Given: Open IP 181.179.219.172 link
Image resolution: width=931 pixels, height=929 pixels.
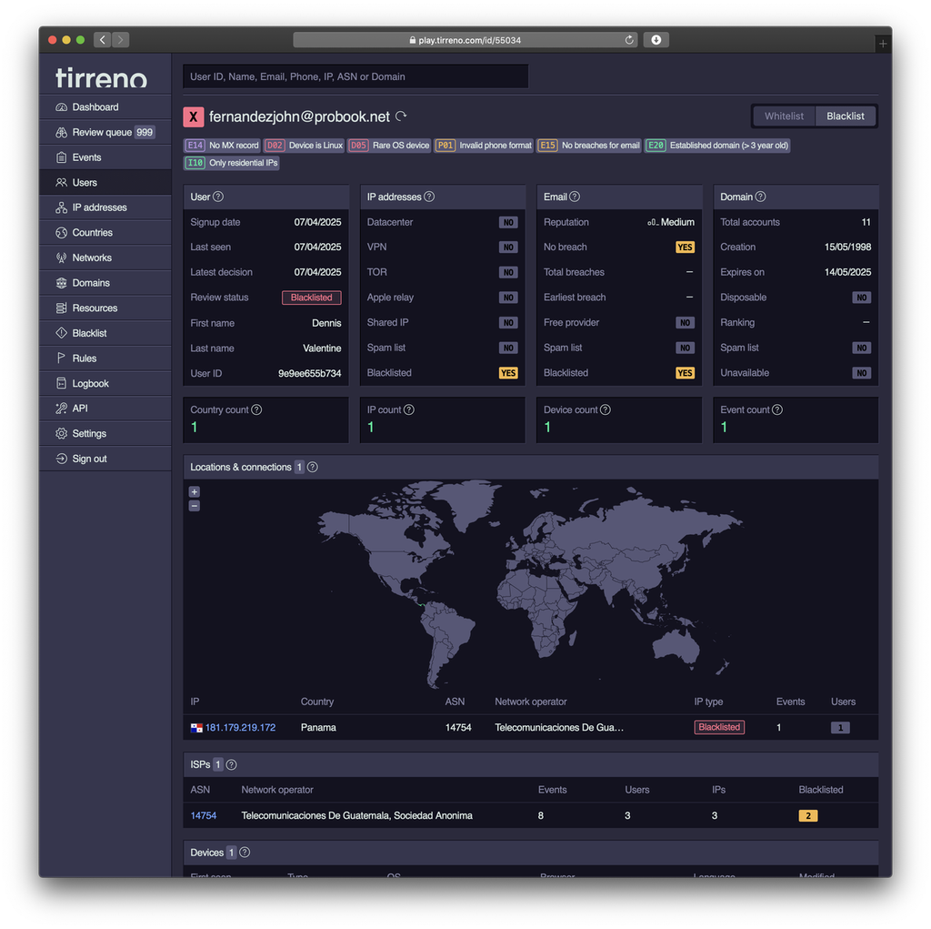Looking at the screenshot, I should [x=240, y=728].
